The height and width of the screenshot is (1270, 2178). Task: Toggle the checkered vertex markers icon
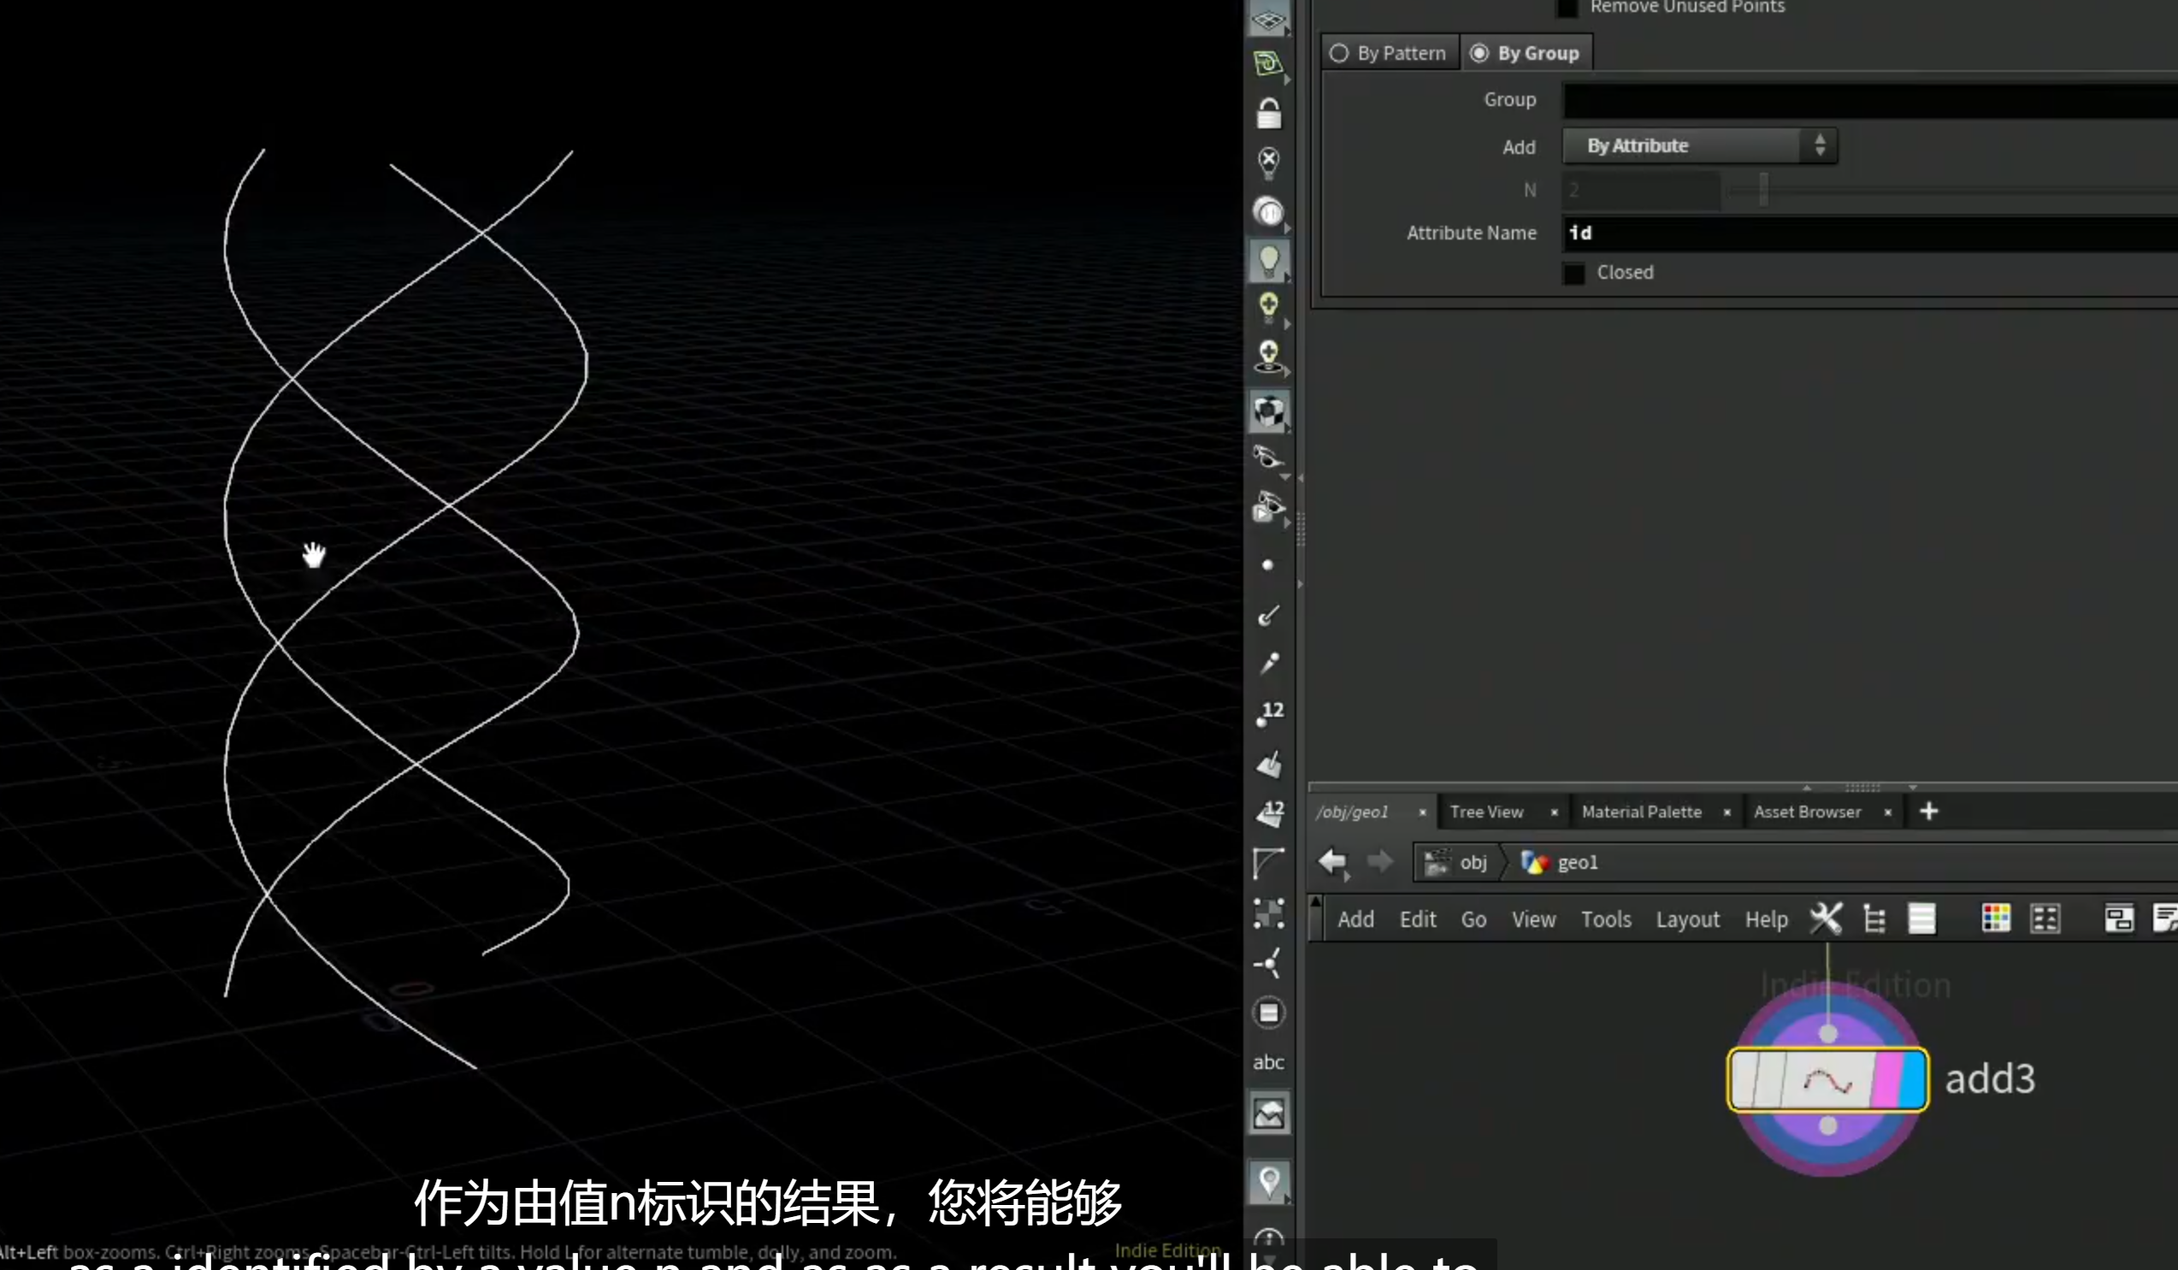tap(1268, 913)
